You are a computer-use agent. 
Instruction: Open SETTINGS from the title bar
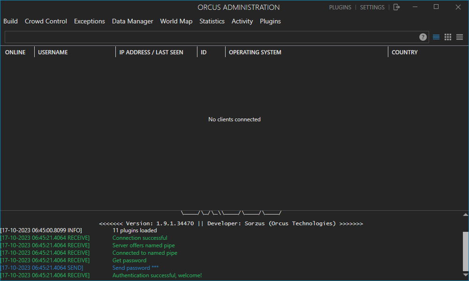tap(372, 7)
